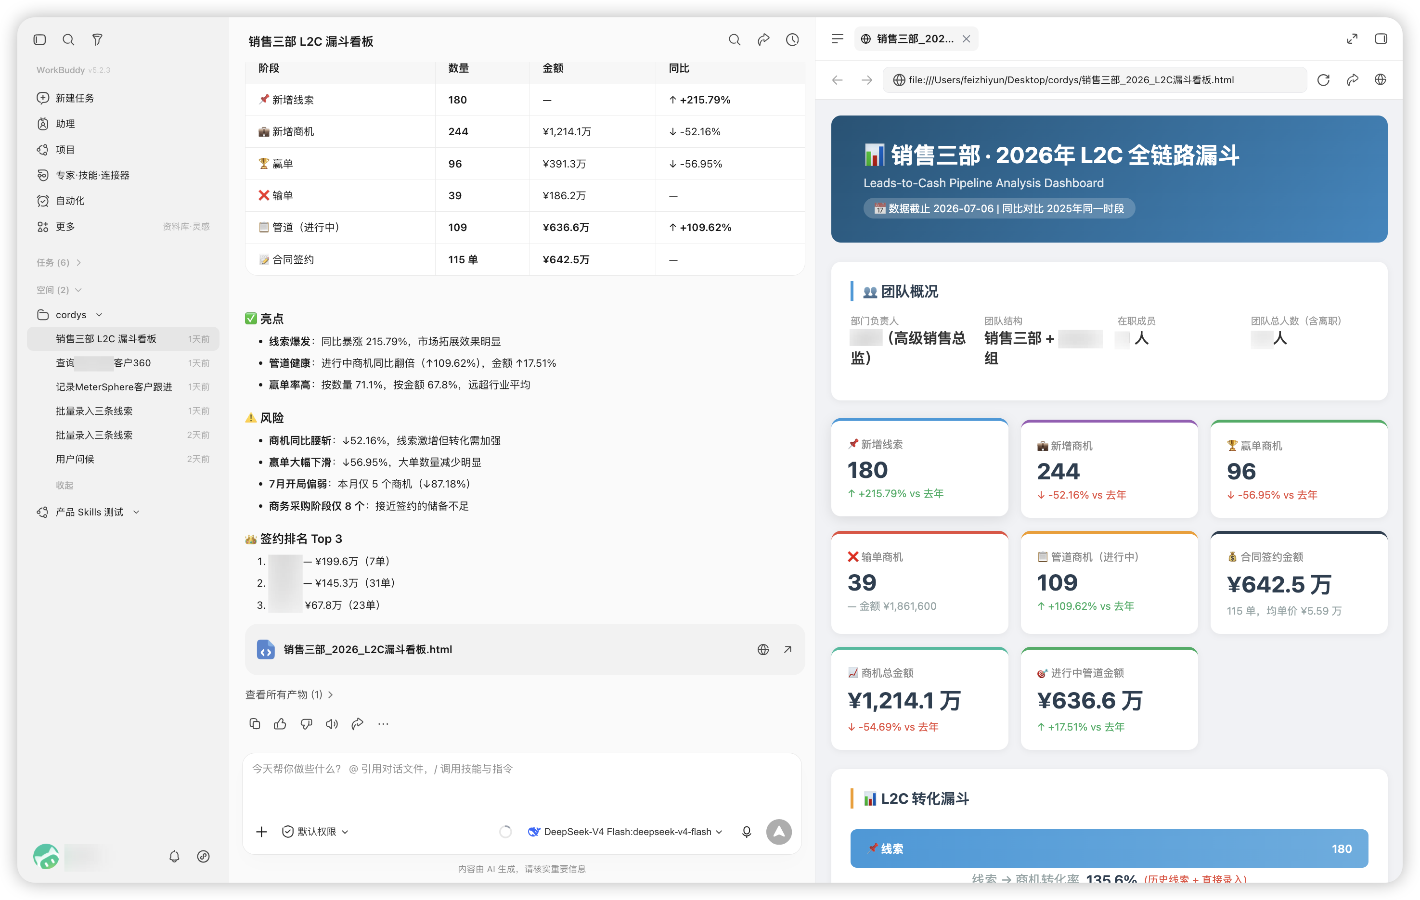Viewport: 1420px width, 900px height.
Task: Share the preview page link icon
Action: [x=1353, y=79]
